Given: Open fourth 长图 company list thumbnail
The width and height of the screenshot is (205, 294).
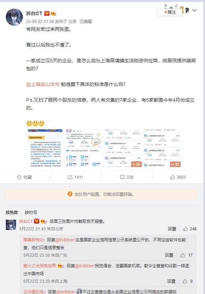Looking at the screenshot, I should pos(162,148).
